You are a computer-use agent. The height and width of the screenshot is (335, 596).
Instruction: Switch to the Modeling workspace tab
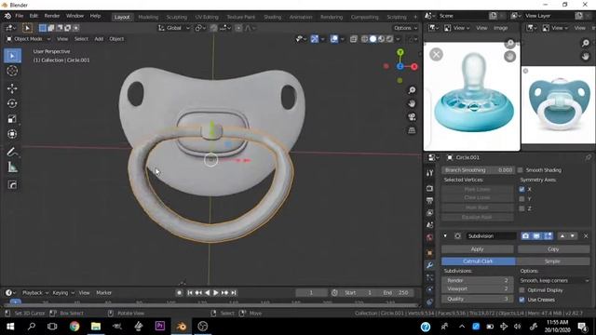[148, 17]
